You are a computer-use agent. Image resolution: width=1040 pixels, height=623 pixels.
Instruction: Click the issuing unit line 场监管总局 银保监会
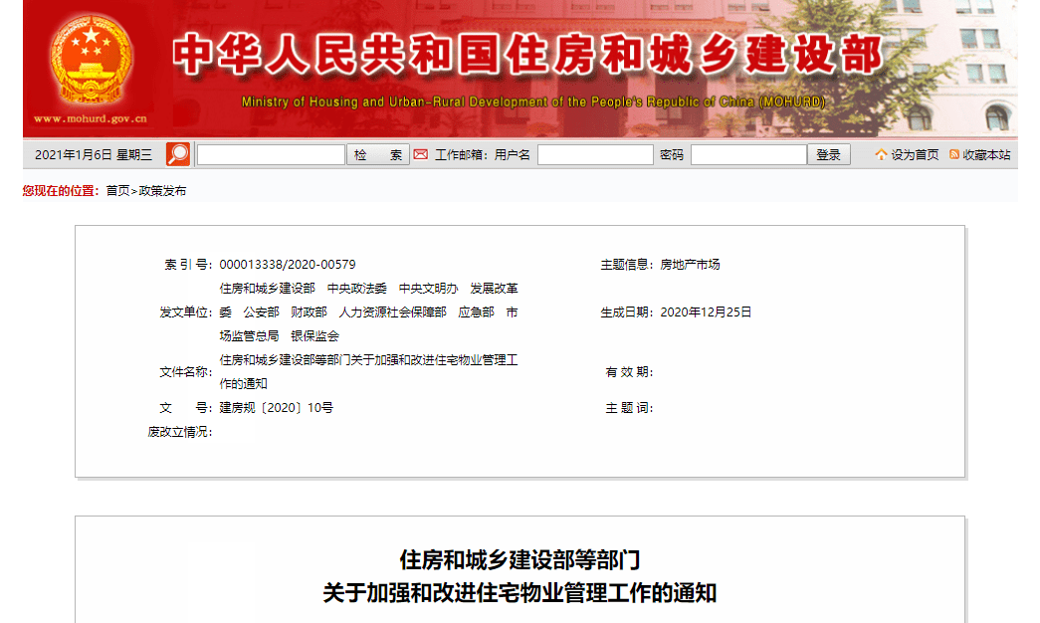click(280, 335)
